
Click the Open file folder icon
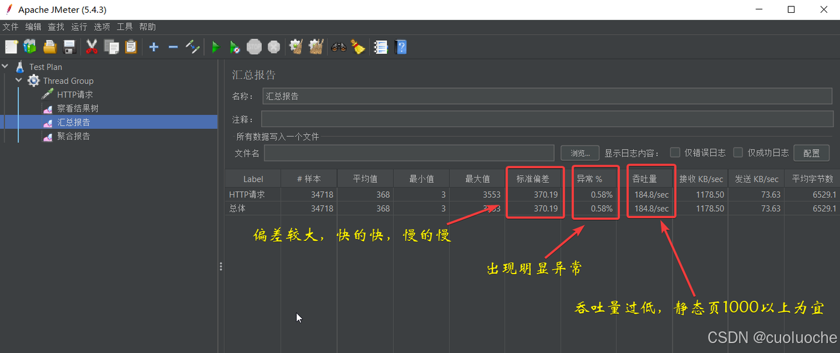pos(50,47)
